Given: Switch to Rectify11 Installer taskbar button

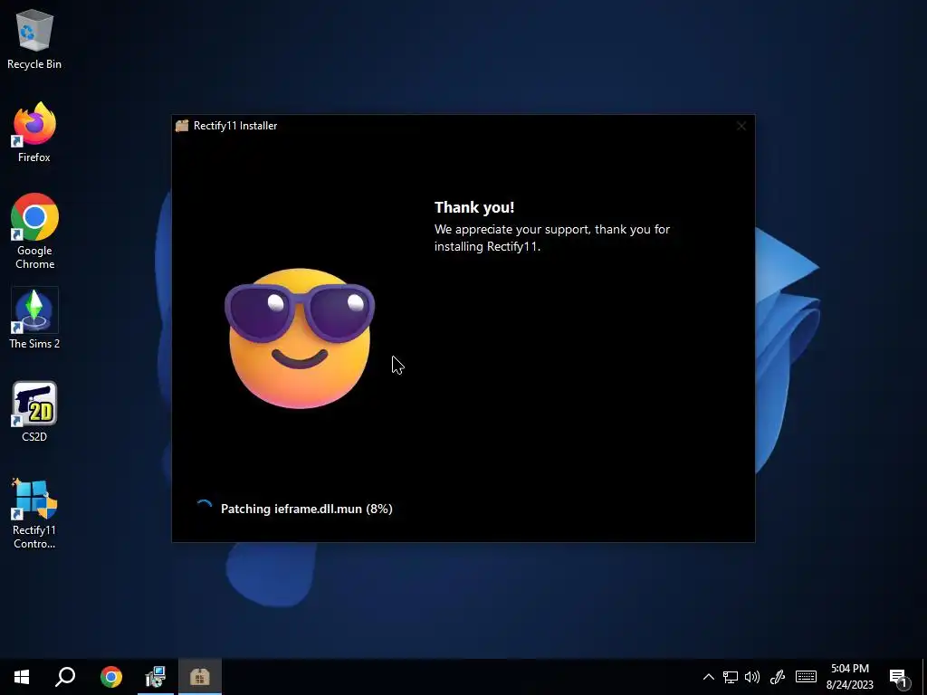Looking at the screenshot, I should tap(200, 677).
